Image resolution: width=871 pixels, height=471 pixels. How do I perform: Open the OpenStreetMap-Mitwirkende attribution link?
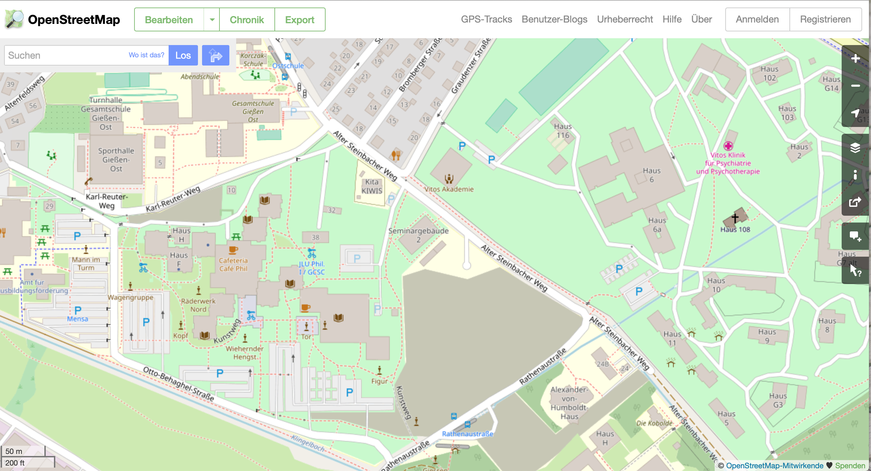[x=775, y=466]
